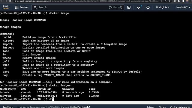Click image ID b793d45e898a
Viewport: 192px width, 108px height.
click(x=47, y=92)
